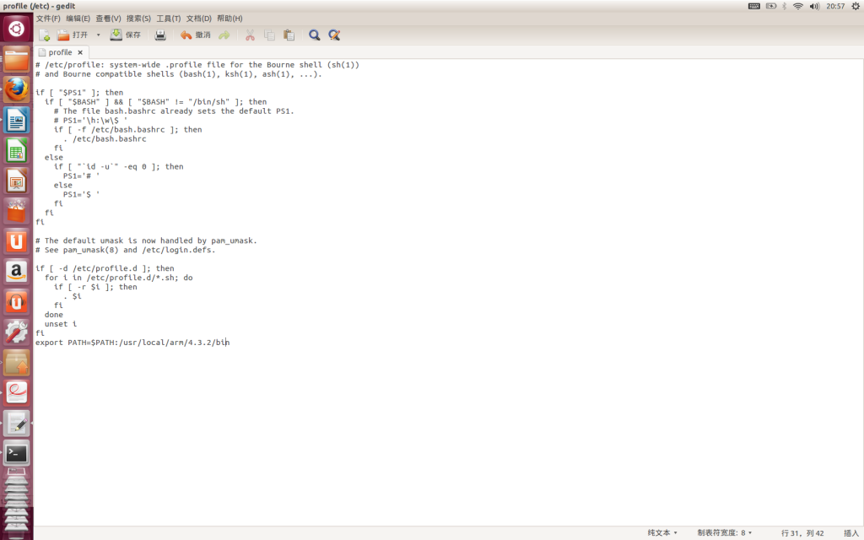864x540 pixels.
Task: Open Ubuntu One in the launcher
Action: tap(17, 241)
